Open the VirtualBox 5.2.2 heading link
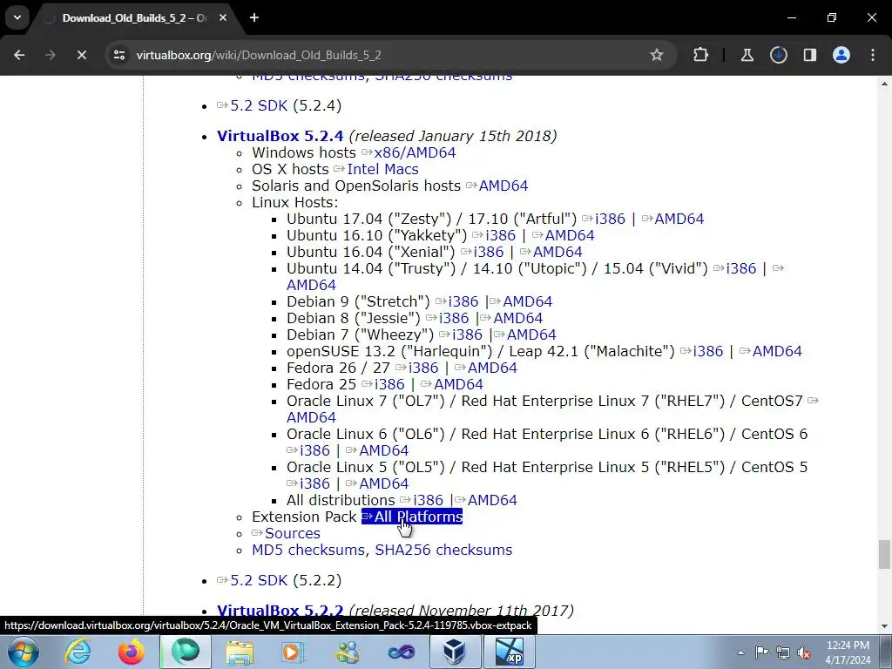The width and height of the screenshot is (892, 669). pos(280,611)
